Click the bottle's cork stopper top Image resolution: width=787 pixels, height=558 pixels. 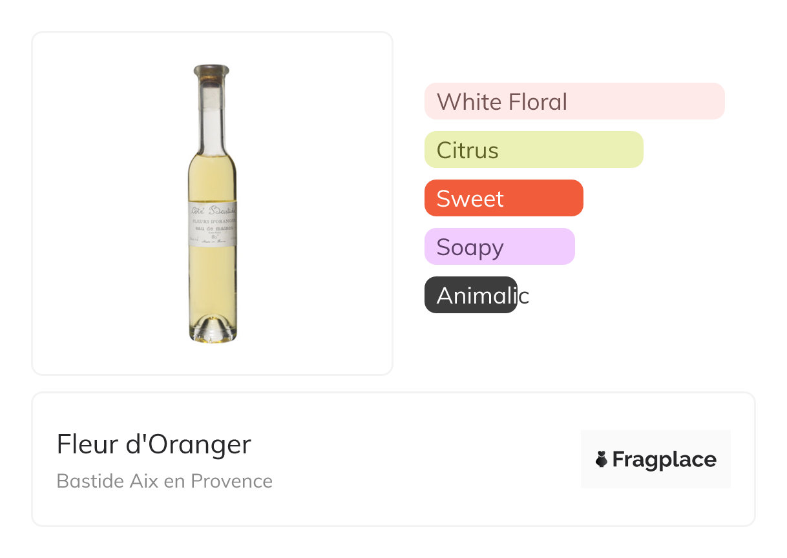212,71
